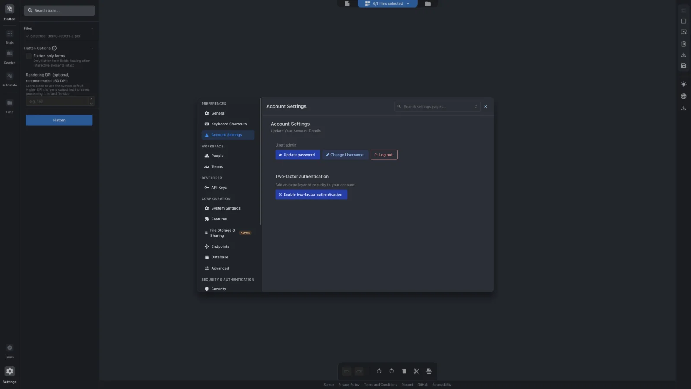Open System Settings configuration page

pos(228,208)
